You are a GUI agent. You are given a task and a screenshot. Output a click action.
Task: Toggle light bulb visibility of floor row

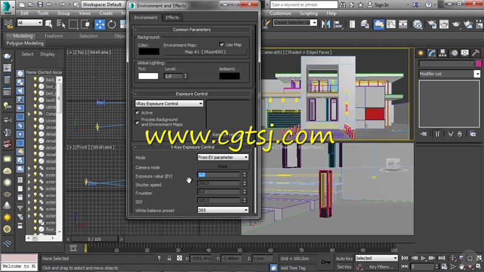click(36, 229)
